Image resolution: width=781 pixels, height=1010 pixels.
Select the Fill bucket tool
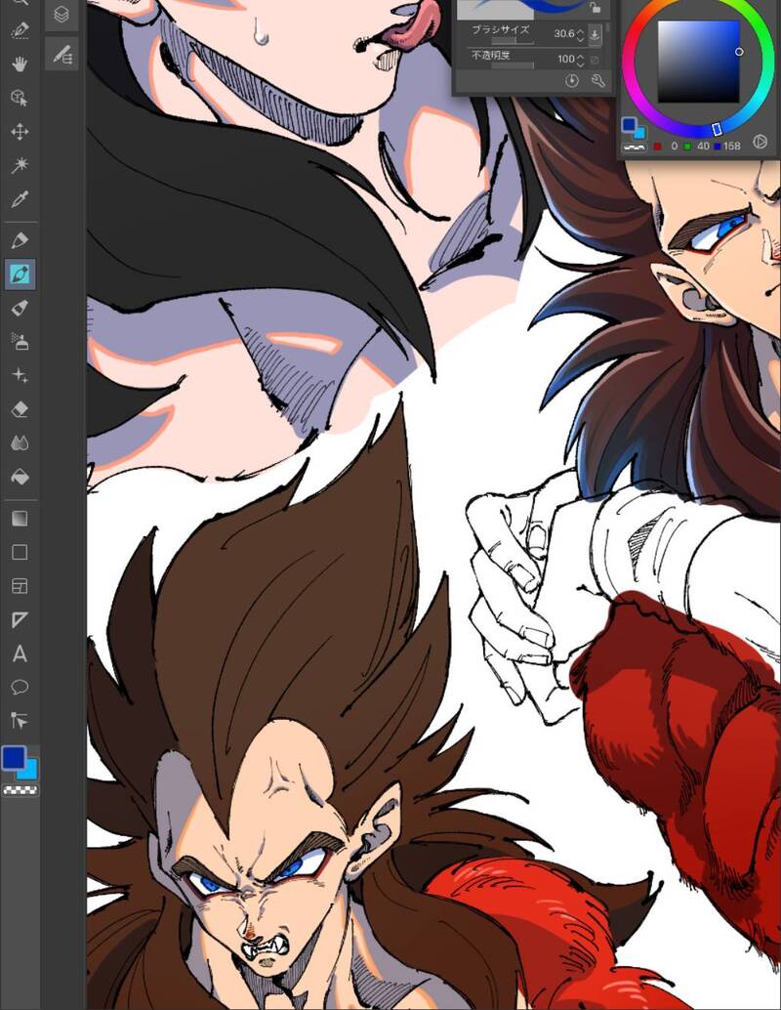(x=20, y=477)
